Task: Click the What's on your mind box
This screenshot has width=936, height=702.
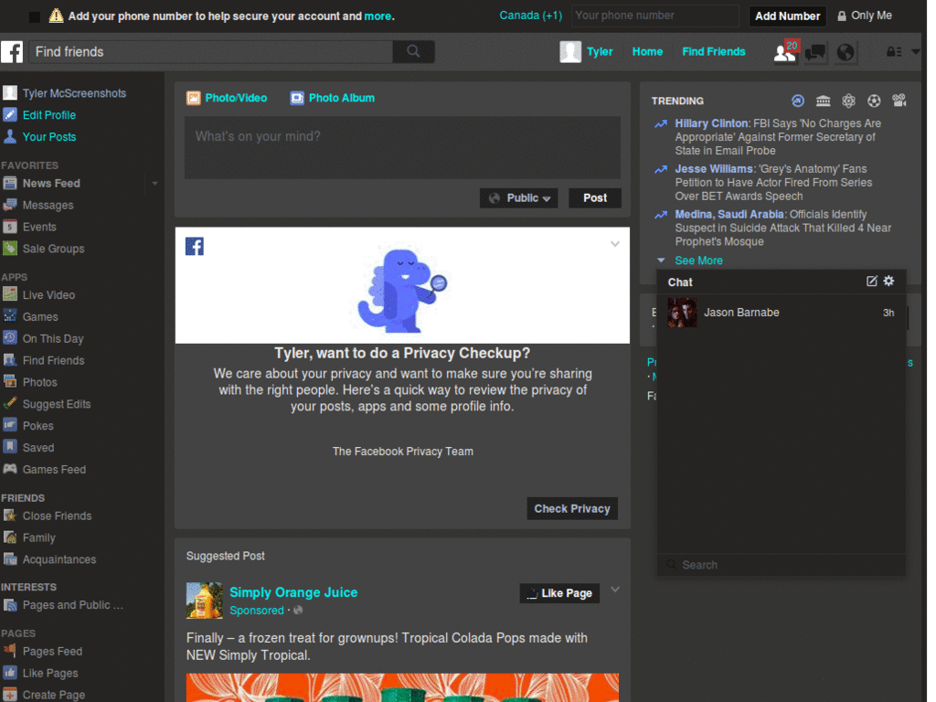Action: 402,147
